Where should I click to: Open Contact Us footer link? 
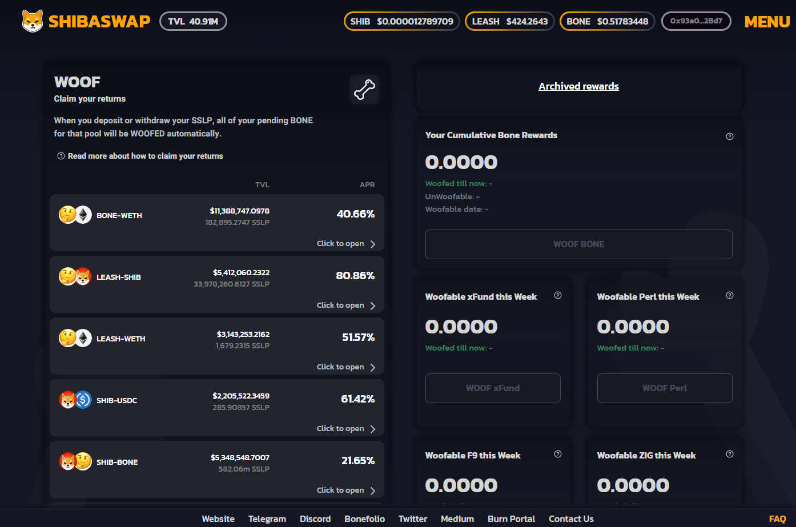pyautogui.click(x=571, y=519)
